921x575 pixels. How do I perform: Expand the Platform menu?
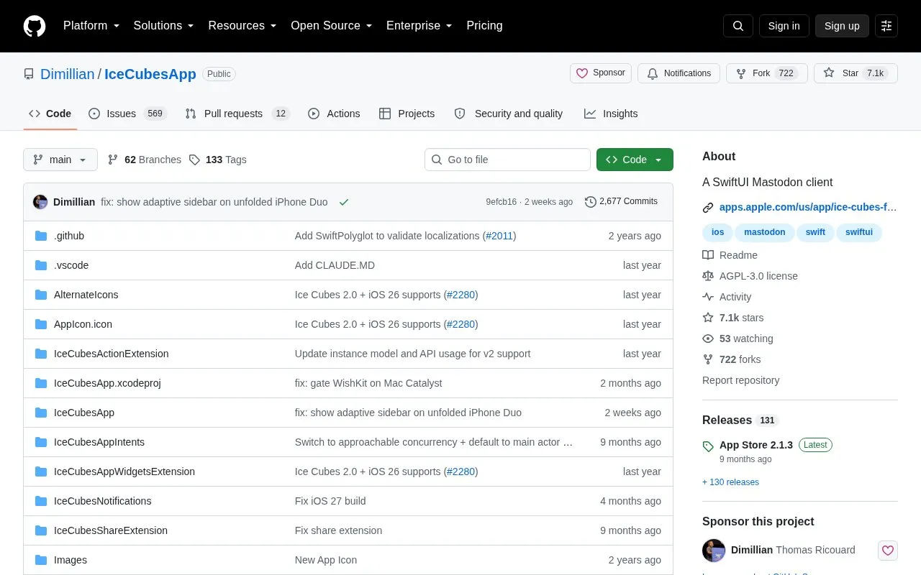click(91, 26)
